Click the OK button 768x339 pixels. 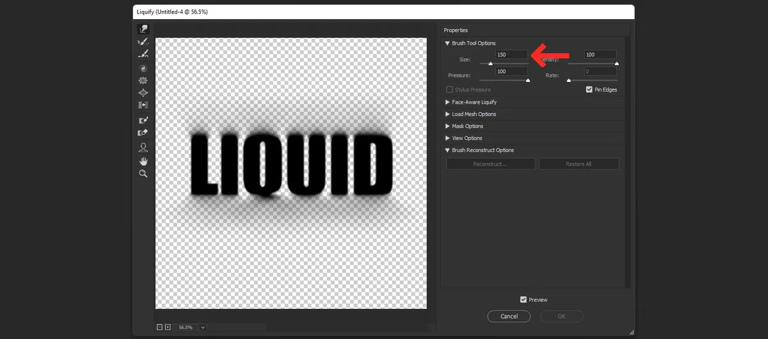tap(561, 316)
